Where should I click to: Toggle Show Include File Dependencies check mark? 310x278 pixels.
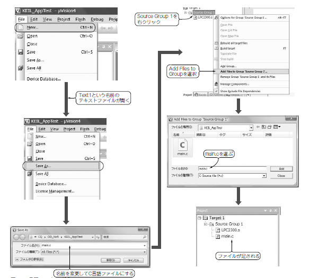coord(216,91)
